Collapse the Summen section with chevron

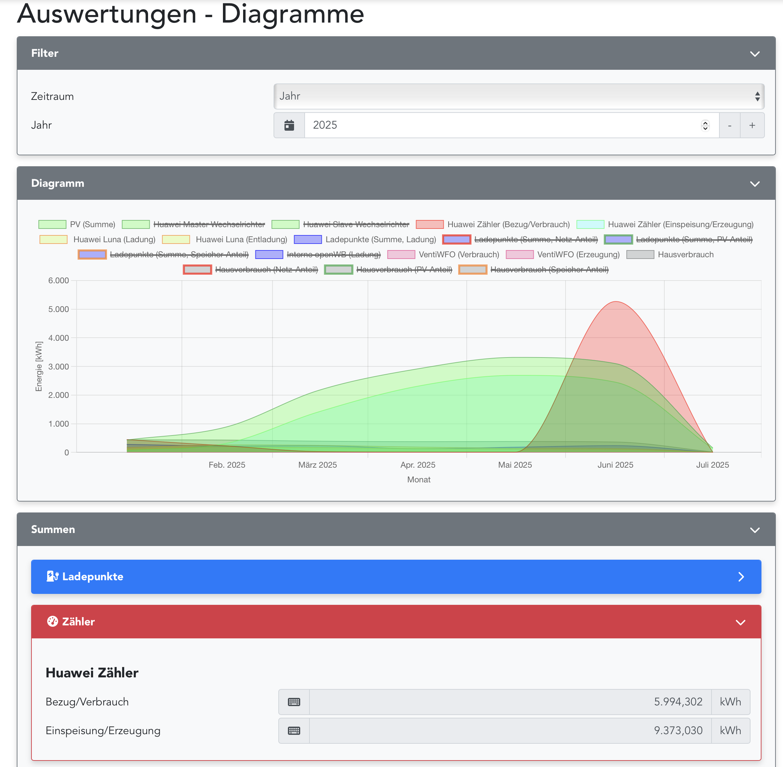coord(755,530)
